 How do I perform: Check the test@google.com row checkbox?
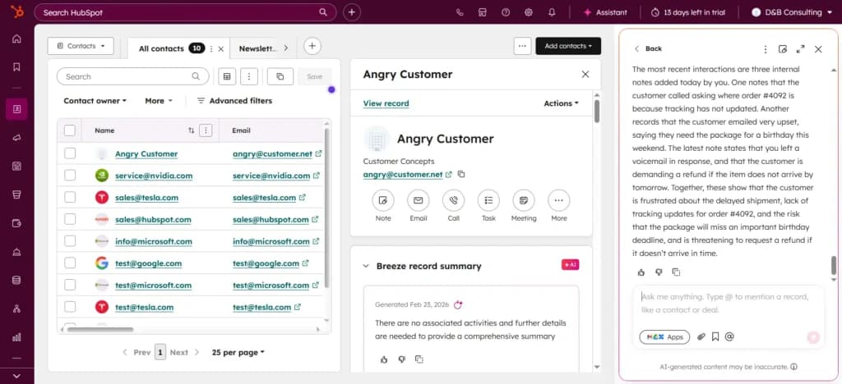[x=70, y=263]
